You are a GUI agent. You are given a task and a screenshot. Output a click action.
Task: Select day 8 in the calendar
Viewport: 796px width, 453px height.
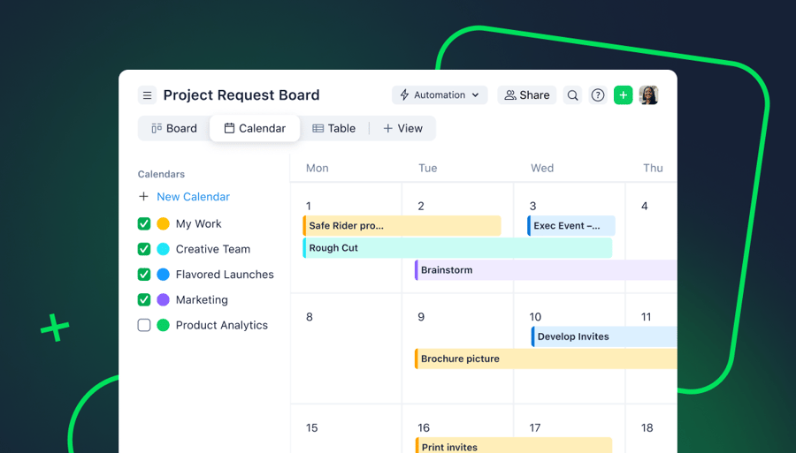[x=310, y=317]
